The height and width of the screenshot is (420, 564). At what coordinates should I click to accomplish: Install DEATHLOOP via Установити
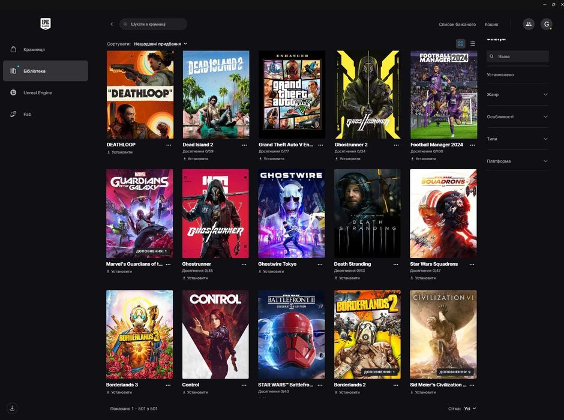(x=120, y=152)
